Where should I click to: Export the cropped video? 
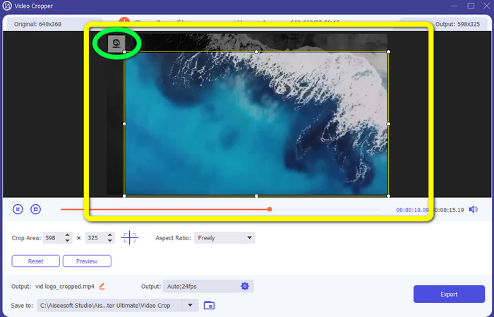click(x=449, y=294)
